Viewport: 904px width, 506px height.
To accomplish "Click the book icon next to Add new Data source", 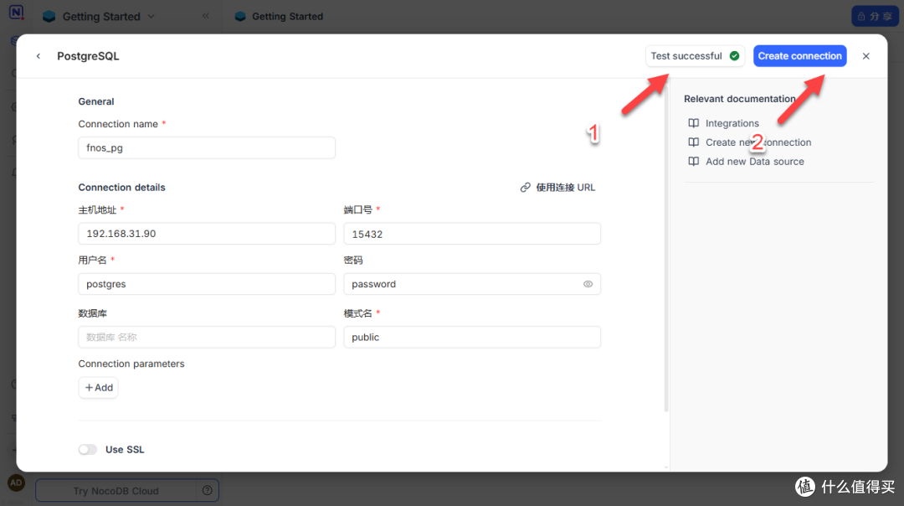I will [x=694, y=162].
